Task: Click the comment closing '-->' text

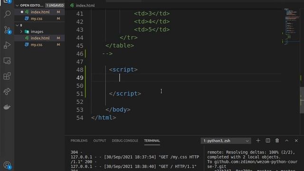Action: [x=107, y=54]
